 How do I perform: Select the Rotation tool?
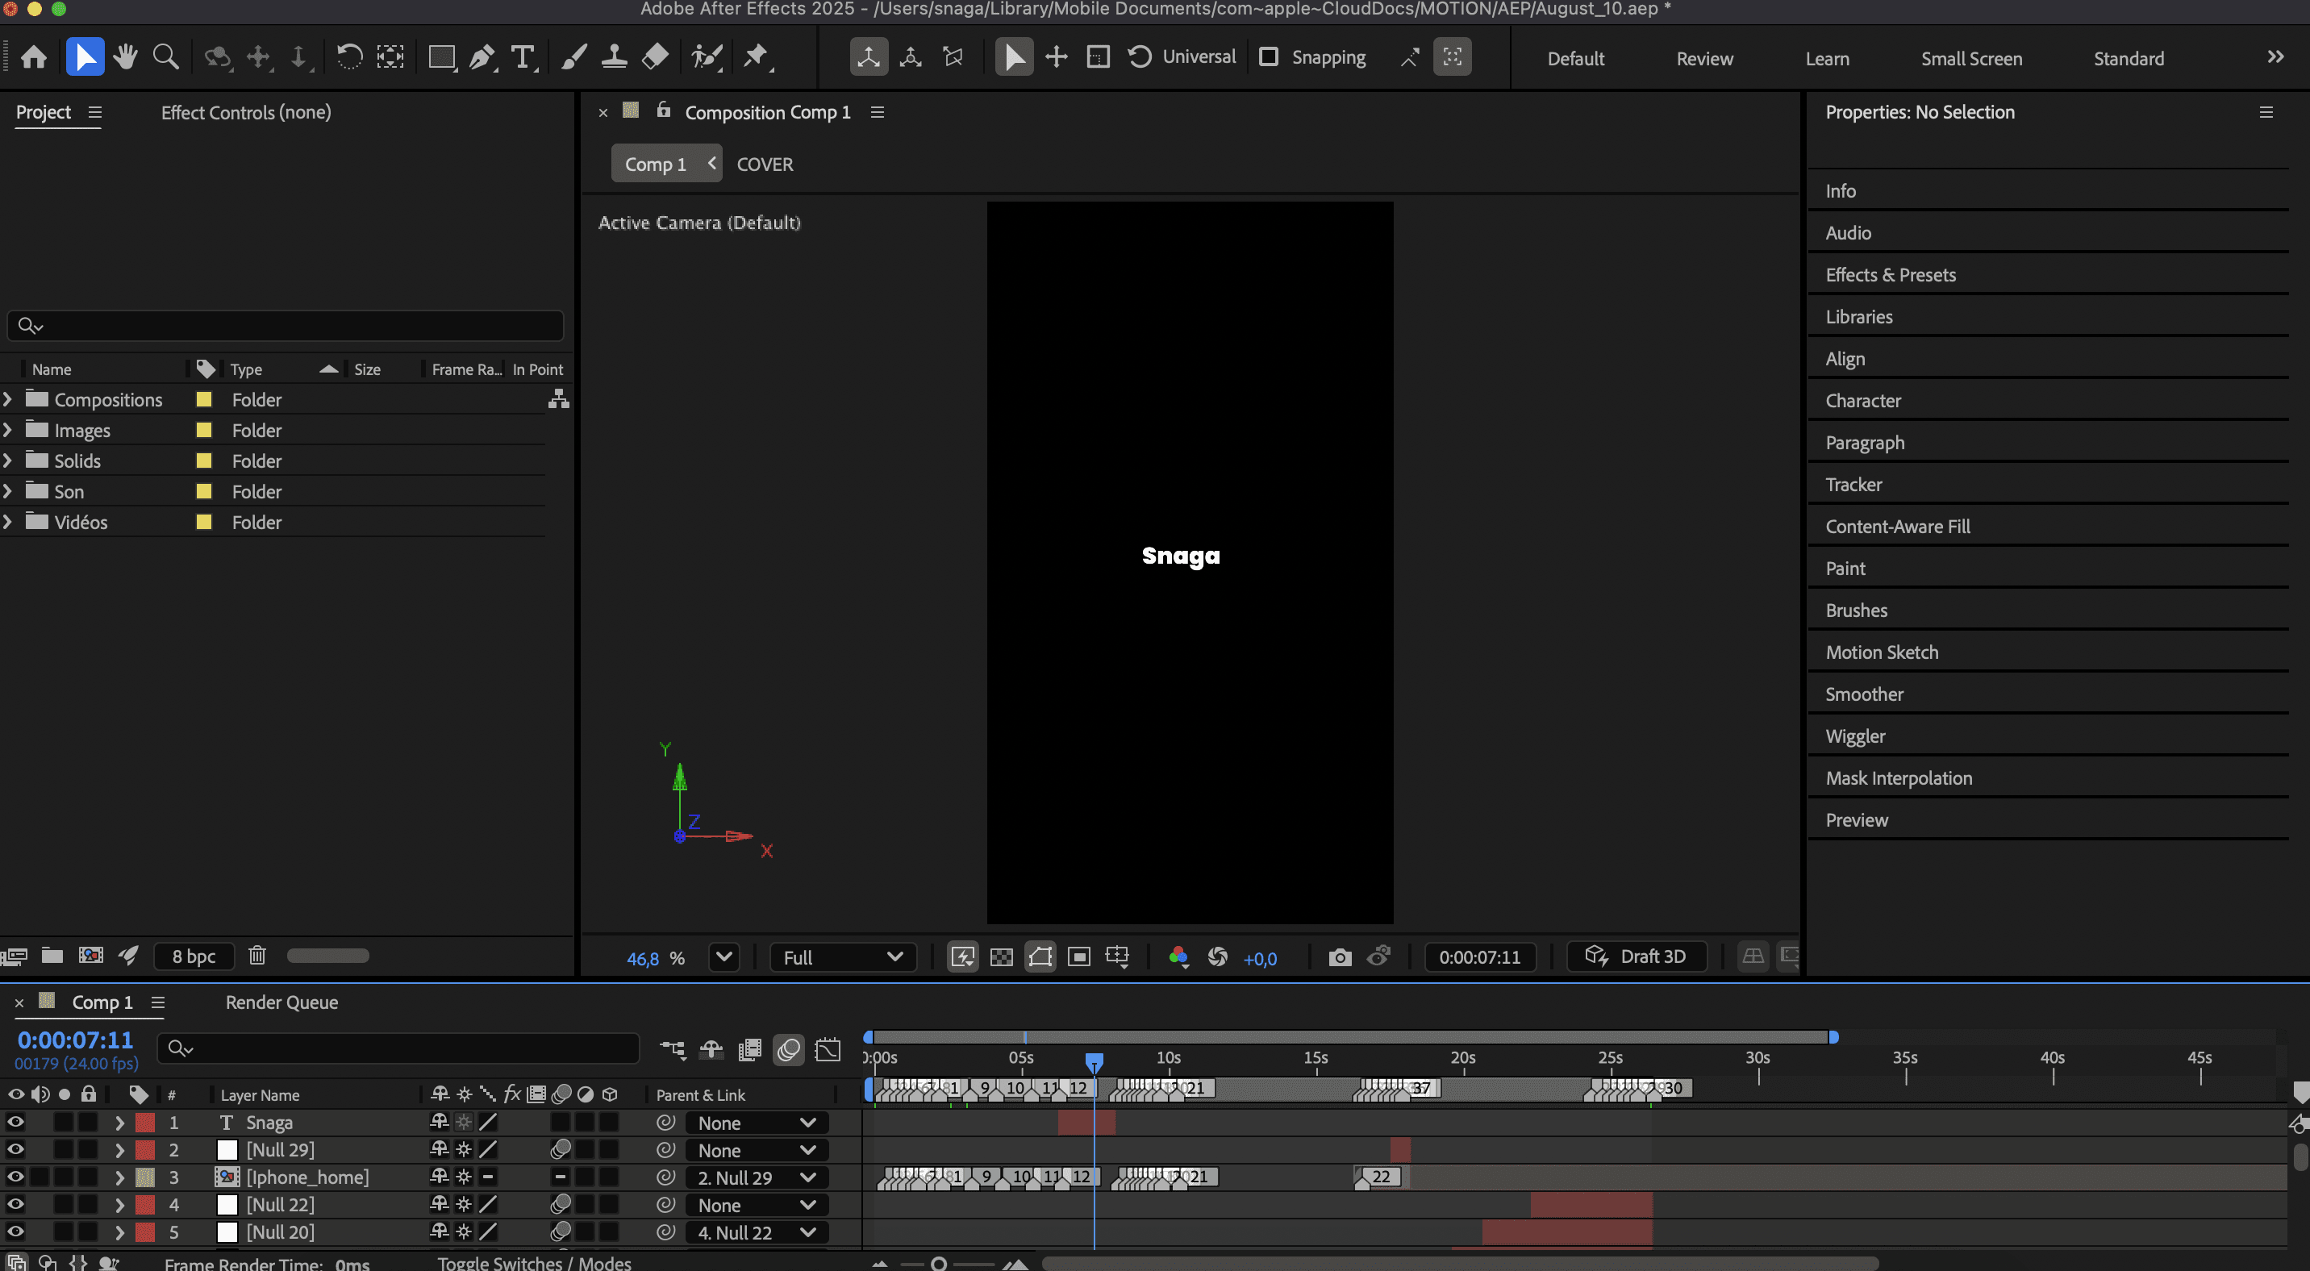(348, 57)
